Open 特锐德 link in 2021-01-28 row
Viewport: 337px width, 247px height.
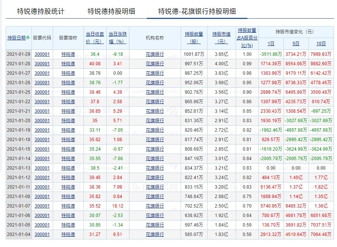click(x=68, y=64)
